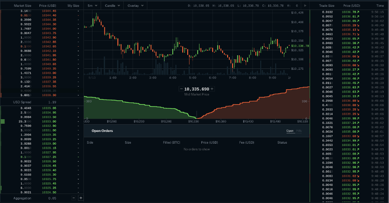Switch to the Fills tab
389x203 pixels.
pyautogui.click(x=298, y=131)
